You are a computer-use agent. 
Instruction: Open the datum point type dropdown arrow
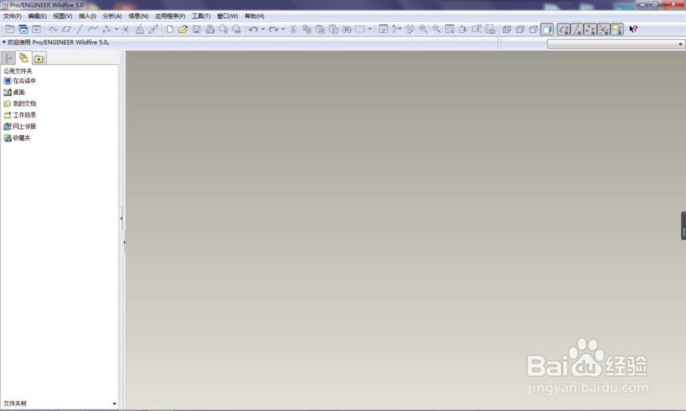coord(116,30)
